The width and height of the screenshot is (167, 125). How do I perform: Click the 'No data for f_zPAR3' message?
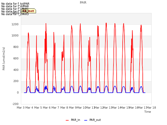(15, 14)
